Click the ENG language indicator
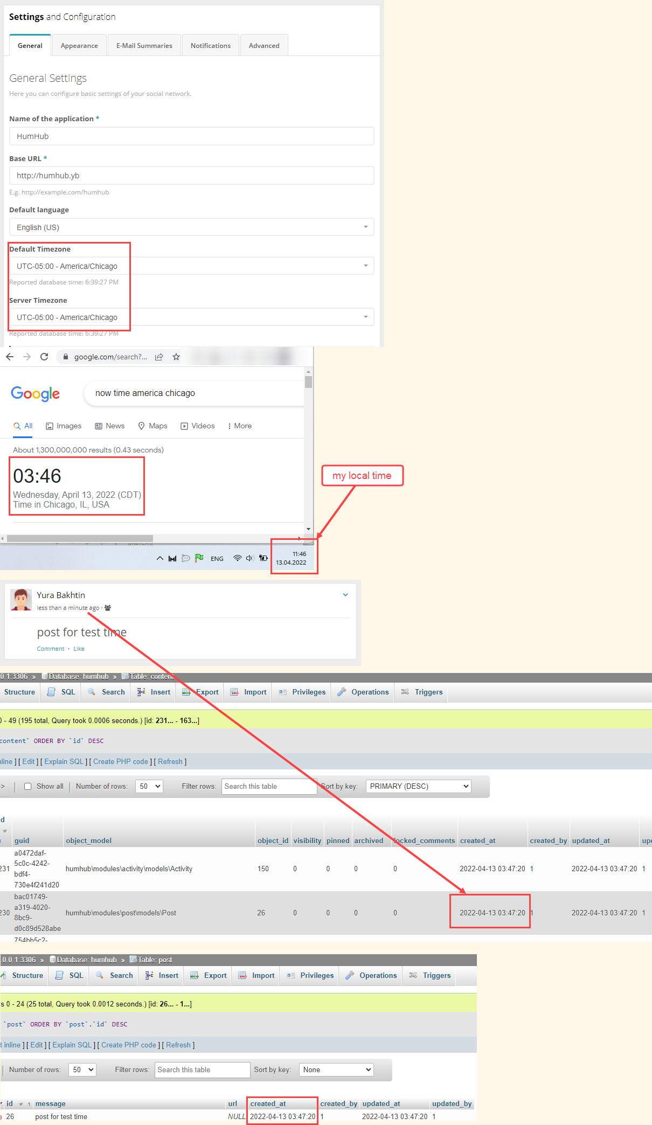 point(217,559)
